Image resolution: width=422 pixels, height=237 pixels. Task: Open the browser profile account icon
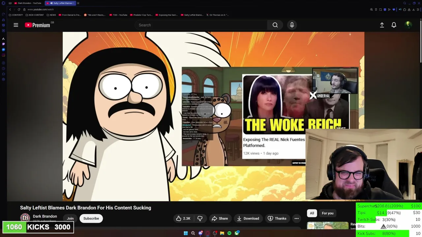[409, 10]
